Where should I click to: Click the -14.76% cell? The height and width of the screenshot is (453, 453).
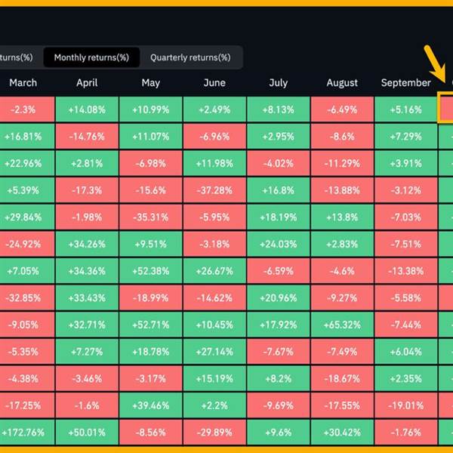pyautogui.click(x=87, y=136)
